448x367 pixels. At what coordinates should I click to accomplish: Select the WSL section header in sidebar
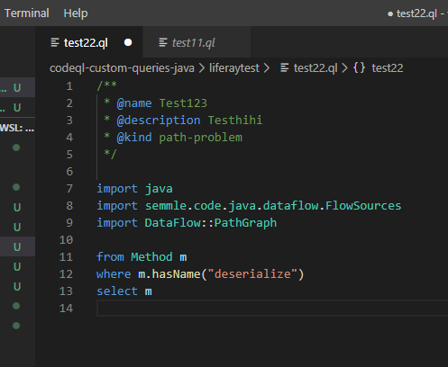click(x=17, y=128)
